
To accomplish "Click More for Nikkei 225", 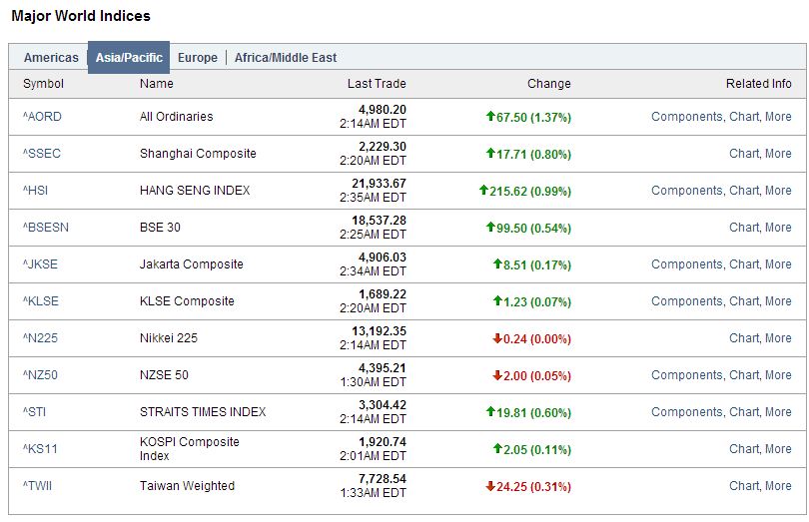I will (778, 338).
